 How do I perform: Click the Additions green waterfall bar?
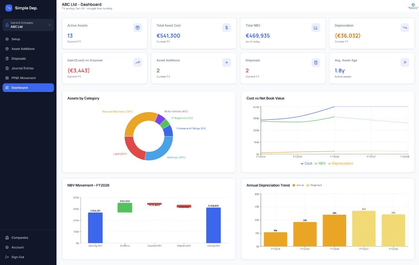pos(125,208)
